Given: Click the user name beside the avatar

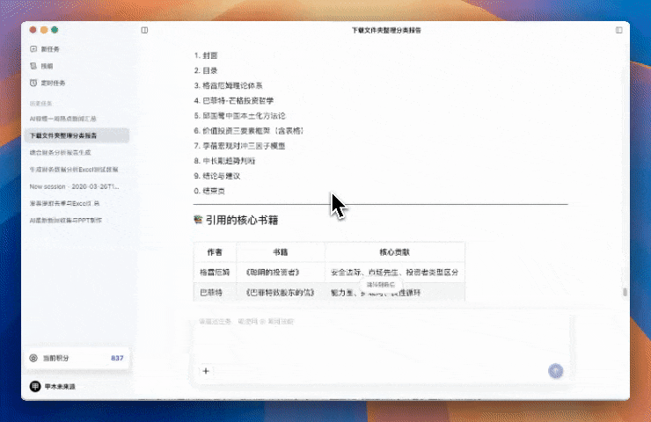Looking at the screenshot, I should point(60,386).
